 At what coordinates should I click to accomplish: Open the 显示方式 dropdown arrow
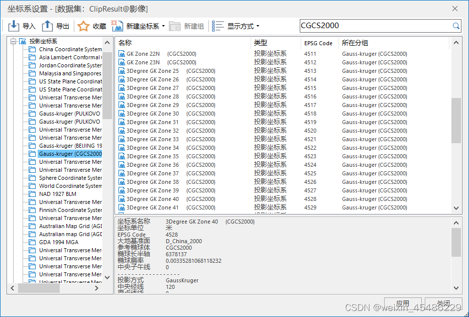click(x=258, y=26)
